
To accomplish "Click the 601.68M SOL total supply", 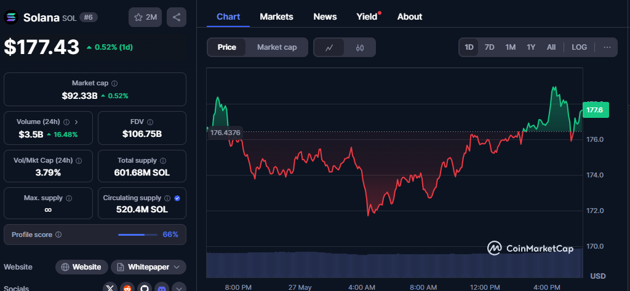I will 142,173.
